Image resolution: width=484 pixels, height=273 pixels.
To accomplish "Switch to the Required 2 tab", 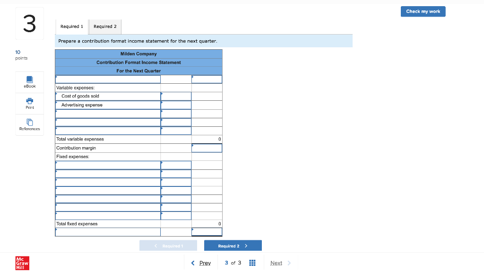I will [x=104, y=26].
